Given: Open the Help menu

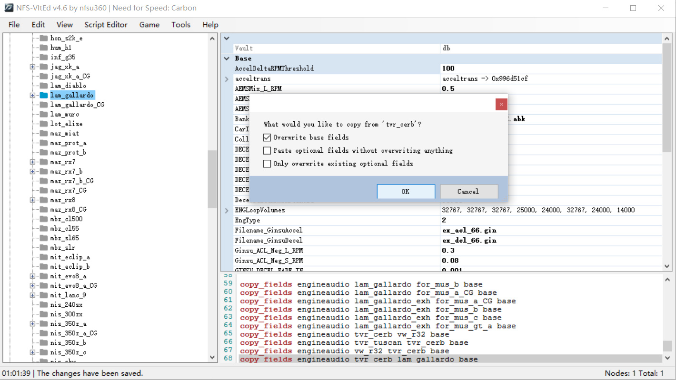Looking at the screenshot, I should click(210, 25).
